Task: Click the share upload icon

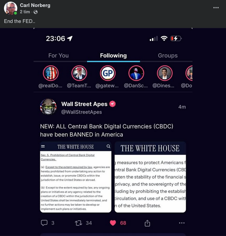Action: [x=147, y=223]
